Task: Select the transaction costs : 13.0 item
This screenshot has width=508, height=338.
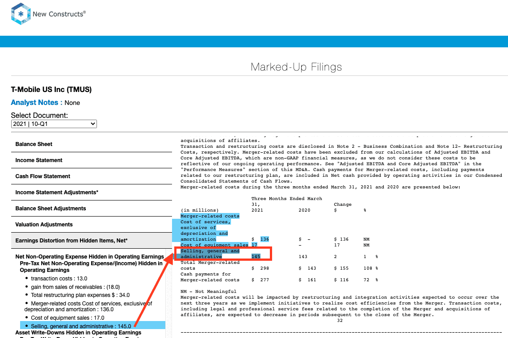Action: tap(59, 279)
